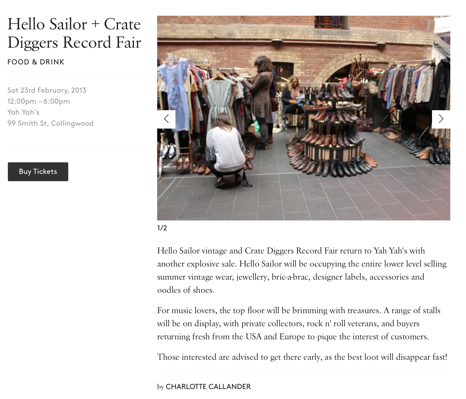This screenshot has width=466, height=399.
Task: Click the Hello Sailor event title
Action: (74, 33)
